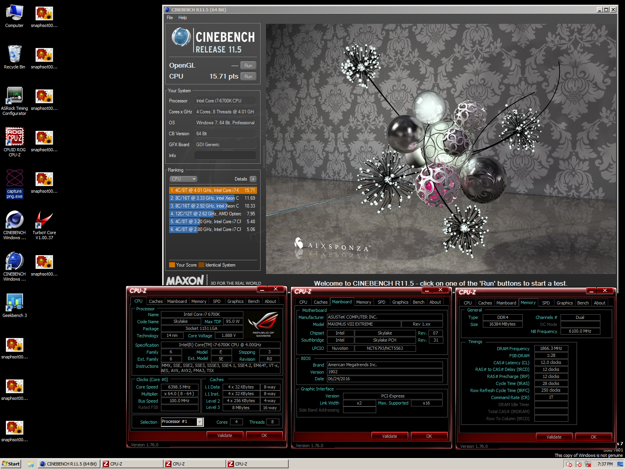The image size is (625, 469).
Task: Click Validate in right CPU-Z window
Action: (x=554, y=437)
